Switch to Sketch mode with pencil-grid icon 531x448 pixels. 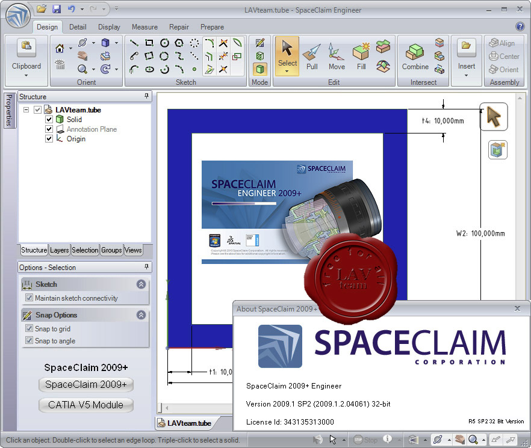[259, 43]
